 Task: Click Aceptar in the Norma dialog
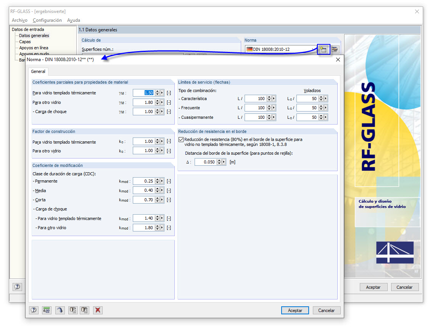(x=295, y=311)
